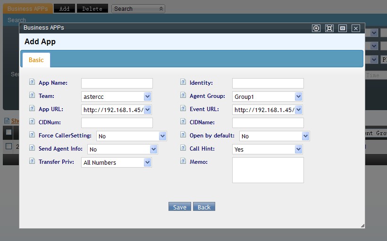This screenshot has height=241, width=387.
Task: Expand the Call Hint dropdown
Action: (267, 149)
